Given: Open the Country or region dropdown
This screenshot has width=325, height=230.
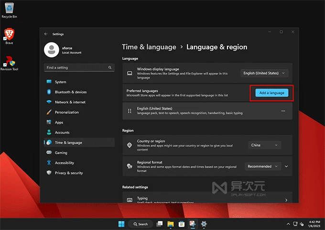Looking at the screenshot, I should coord(264,145).
